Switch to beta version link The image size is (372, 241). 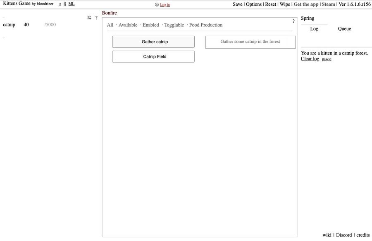65,4
